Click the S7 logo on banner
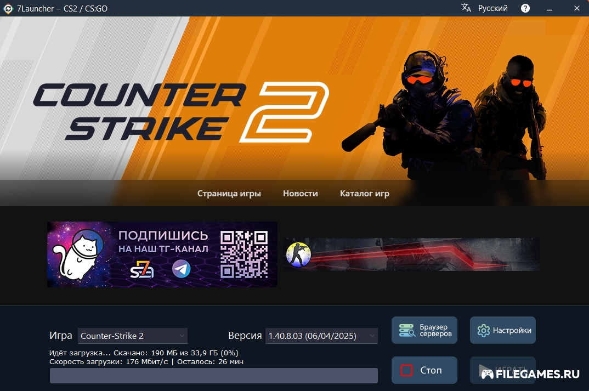 click(x=142, y=269)
